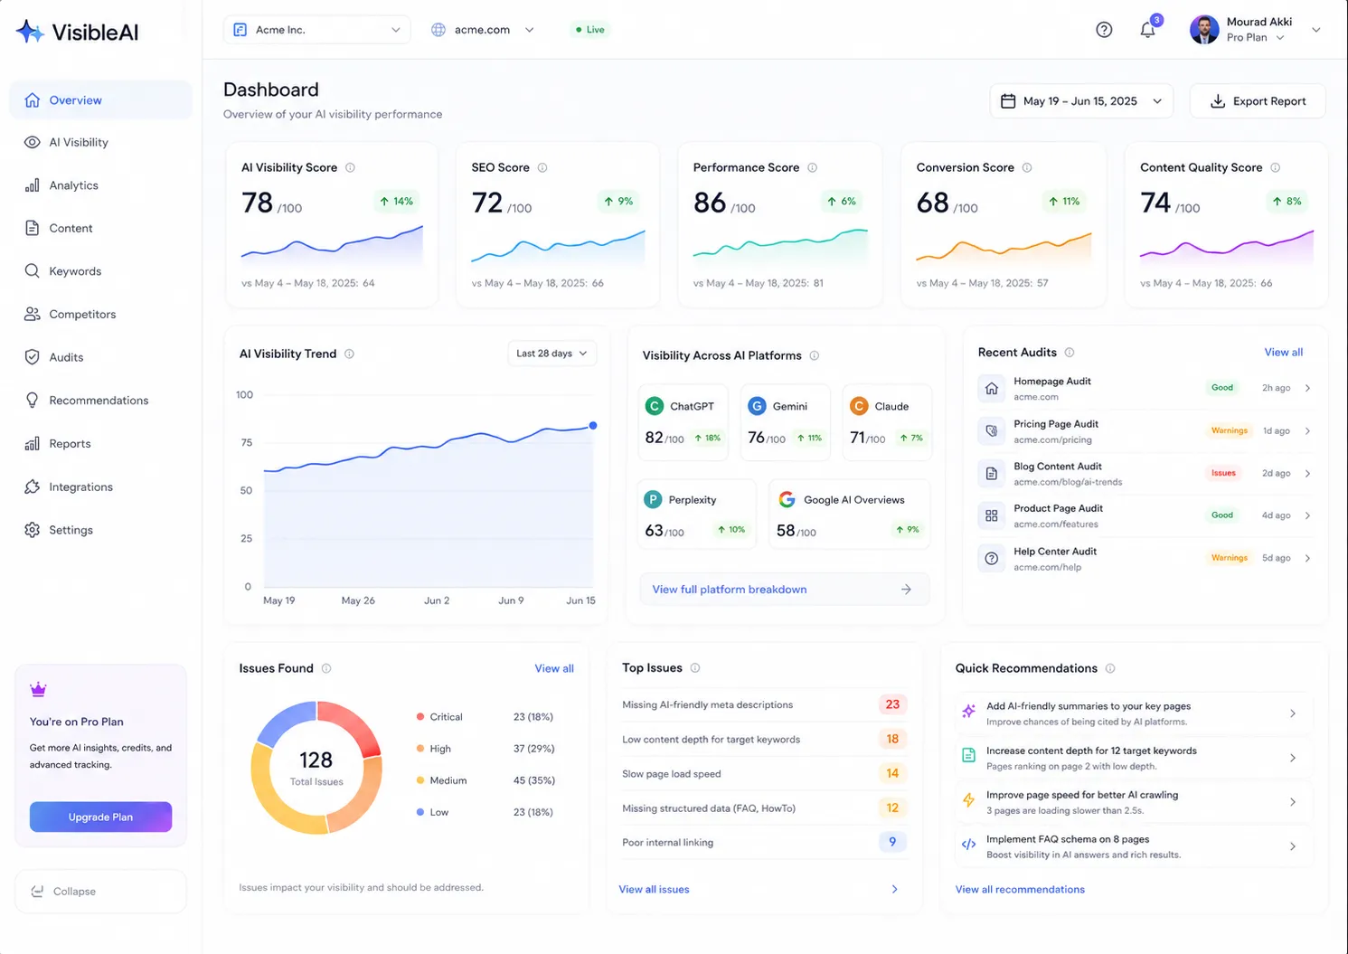The height and width of the screenshot is (954, 1348).
Task: Click the VisibleAI logo
Action: tap(78, 32)
